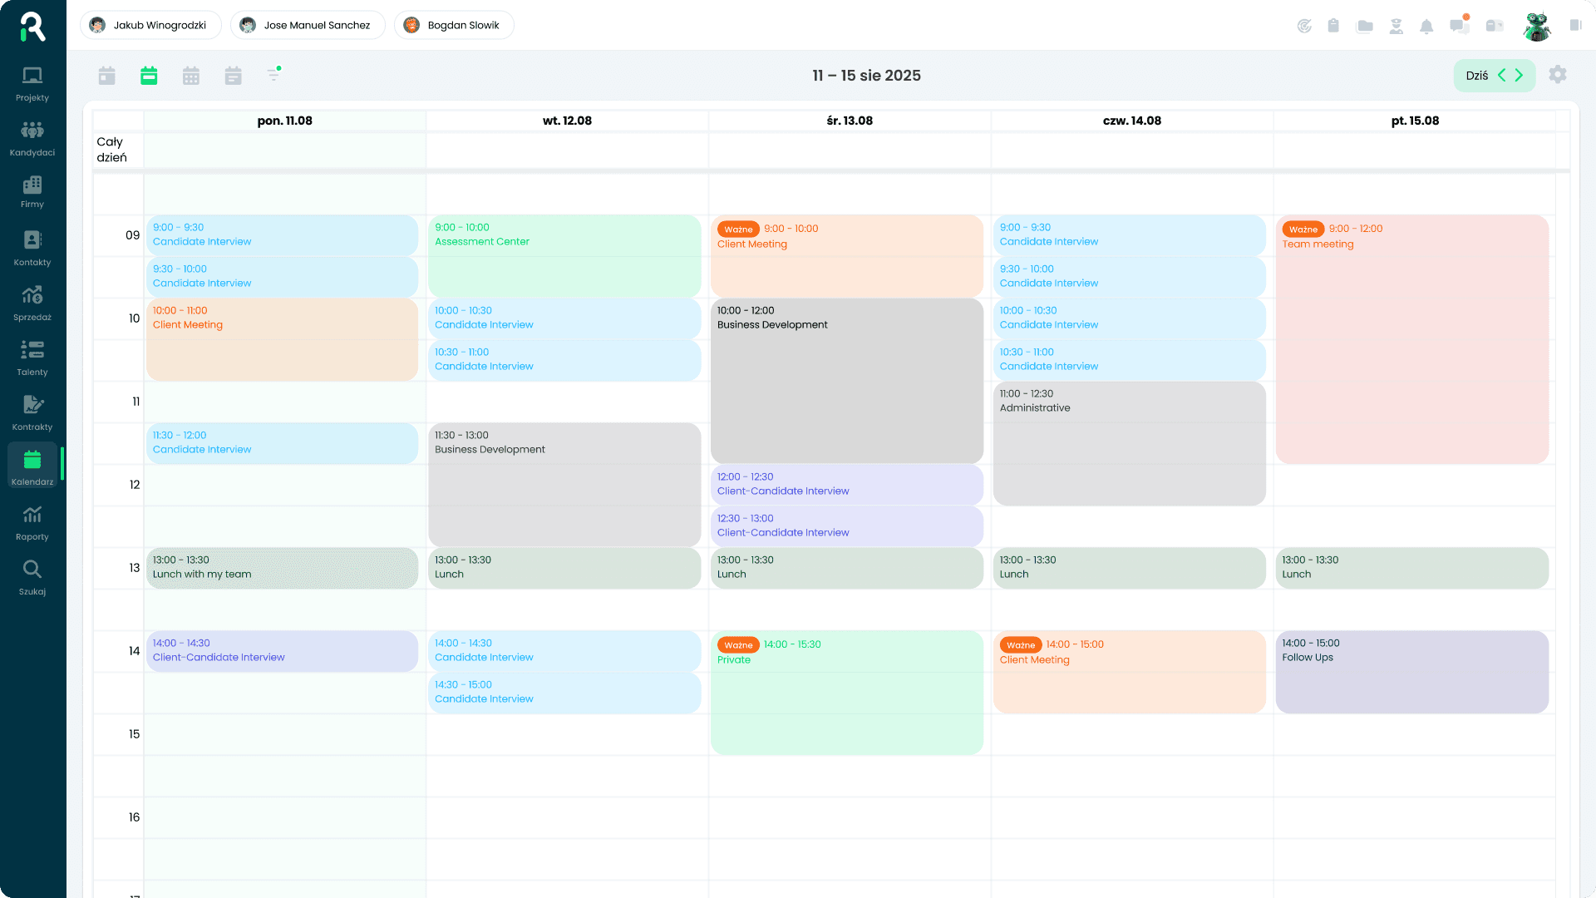1596x898 pixels.
Task: Open the agenda list view icon
Action: coord(233,76)
